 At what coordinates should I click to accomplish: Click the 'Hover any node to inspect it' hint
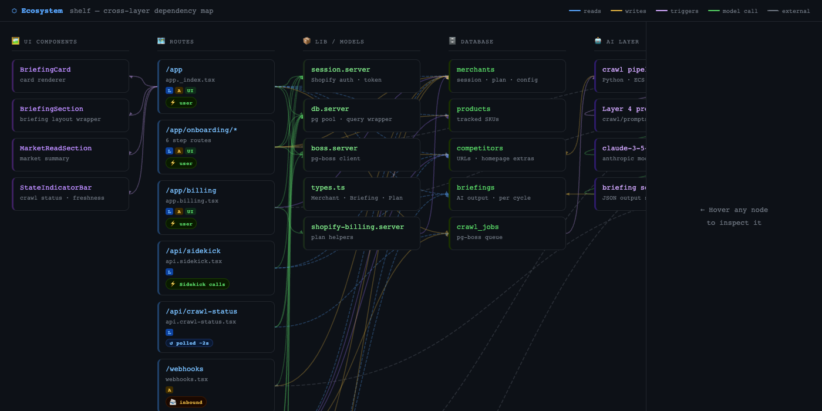click(x=734, y=216)
